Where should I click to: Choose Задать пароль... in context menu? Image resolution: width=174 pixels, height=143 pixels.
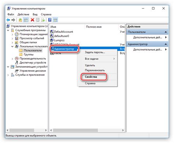95,52
